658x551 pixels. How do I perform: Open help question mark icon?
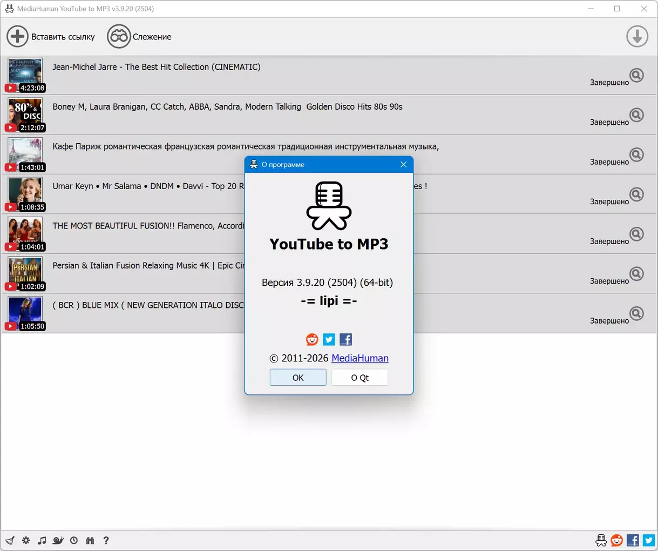[x=106, y=540]
